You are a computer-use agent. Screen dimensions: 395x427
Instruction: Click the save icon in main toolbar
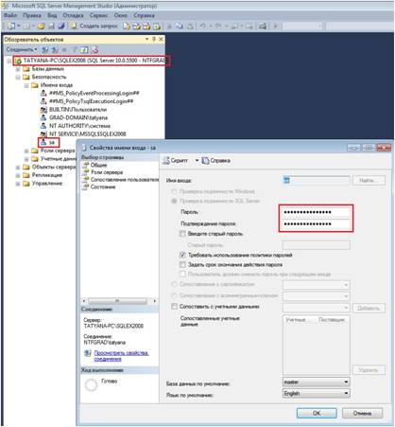point(51,27)
